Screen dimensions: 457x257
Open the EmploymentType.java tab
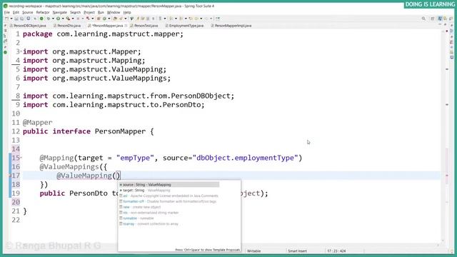185,26
